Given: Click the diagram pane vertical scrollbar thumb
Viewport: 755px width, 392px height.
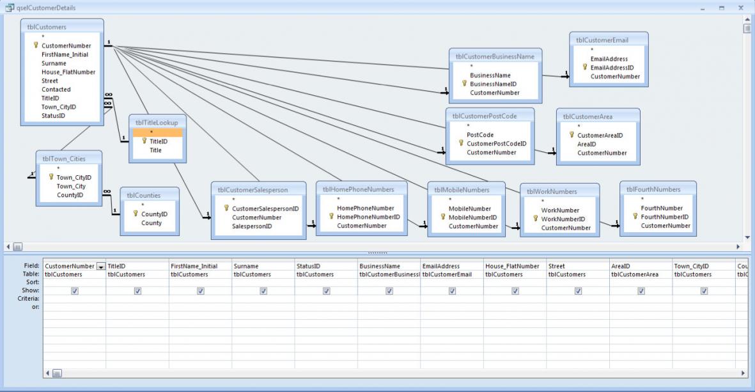Looking at the screenshot, I should pyautogui.click(x=747, y=28).
